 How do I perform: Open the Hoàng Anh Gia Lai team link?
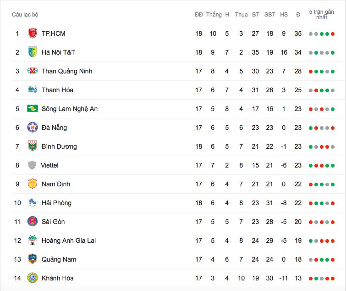pos(68,241)
